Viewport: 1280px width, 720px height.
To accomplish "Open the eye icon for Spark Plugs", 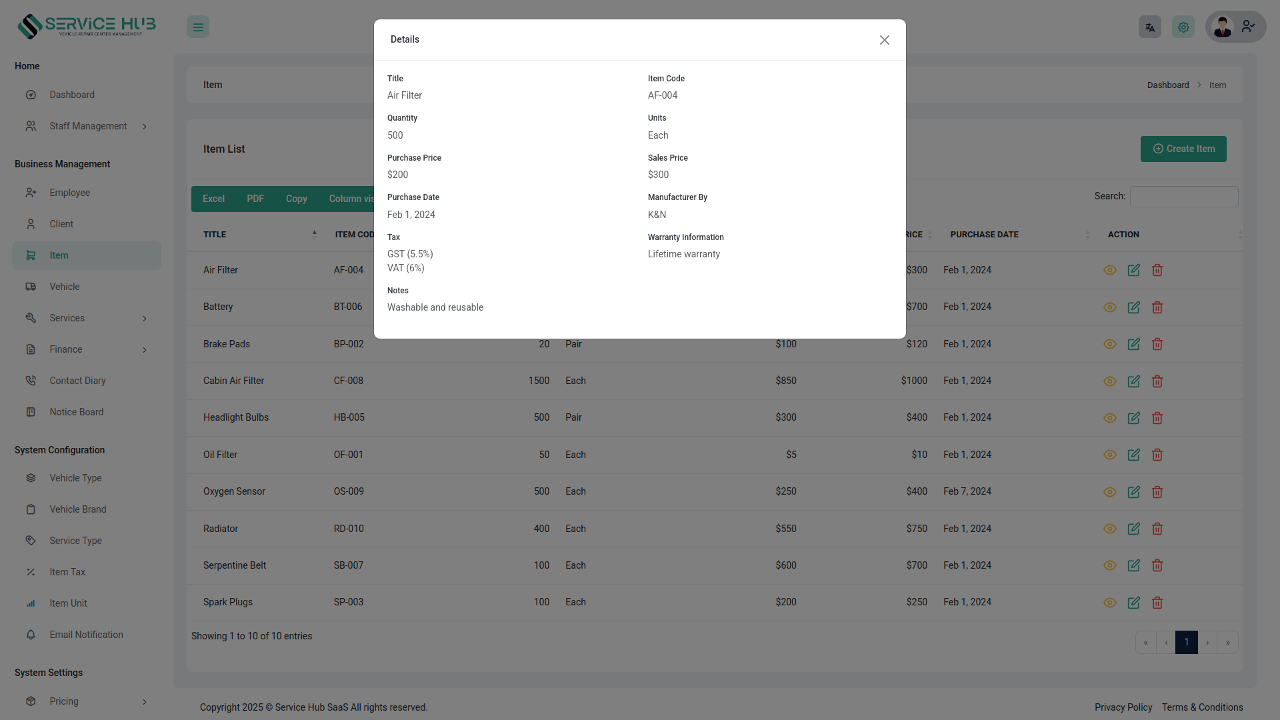I will pyautogui.click(x=1110, y=603).
